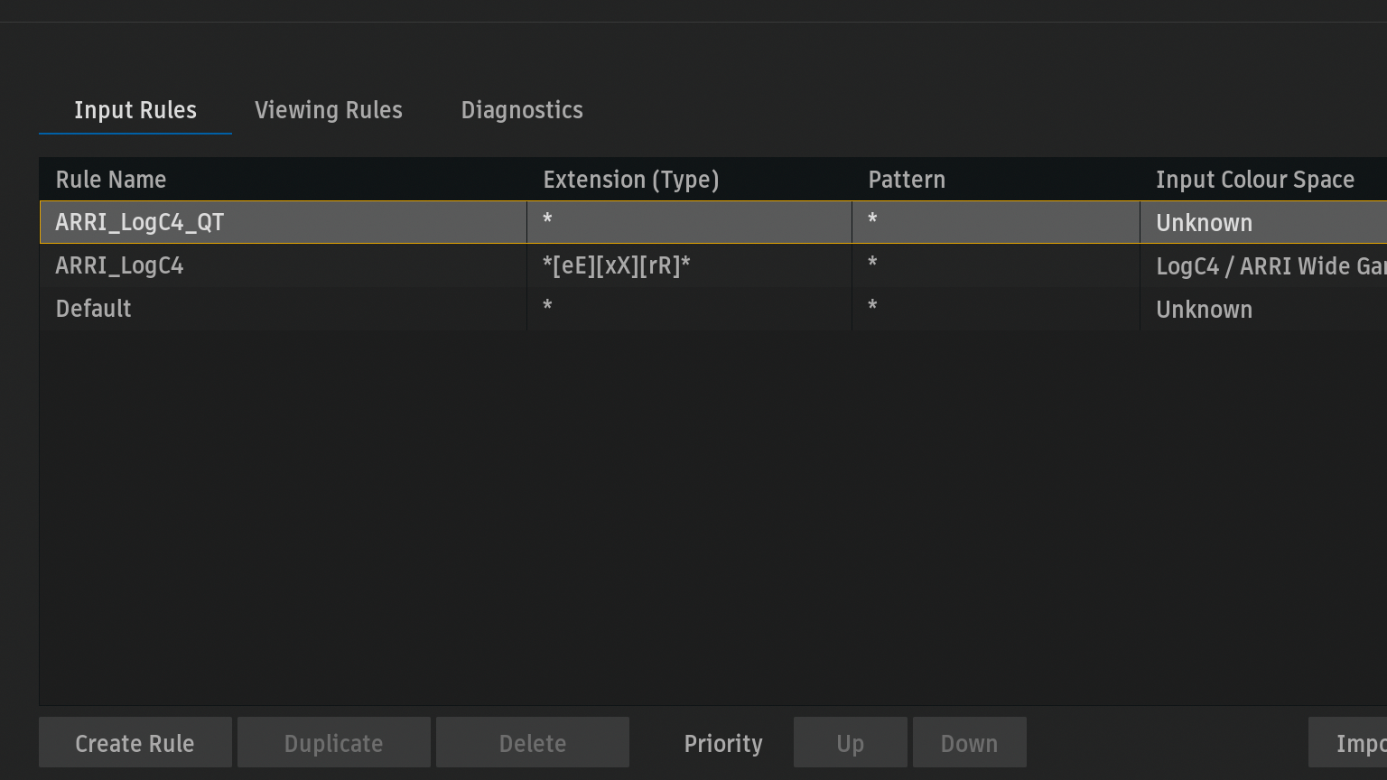The height and width of the screenshot is (780, 1387).
Task: Switch to the Input Rules tab
Action: coord(135,110)
